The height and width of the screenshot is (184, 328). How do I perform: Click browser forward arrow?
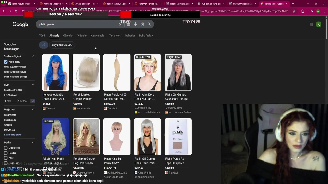click(x=10, y=11)
